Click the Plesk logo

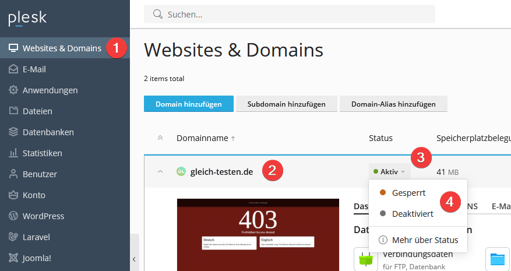point(27,19)
